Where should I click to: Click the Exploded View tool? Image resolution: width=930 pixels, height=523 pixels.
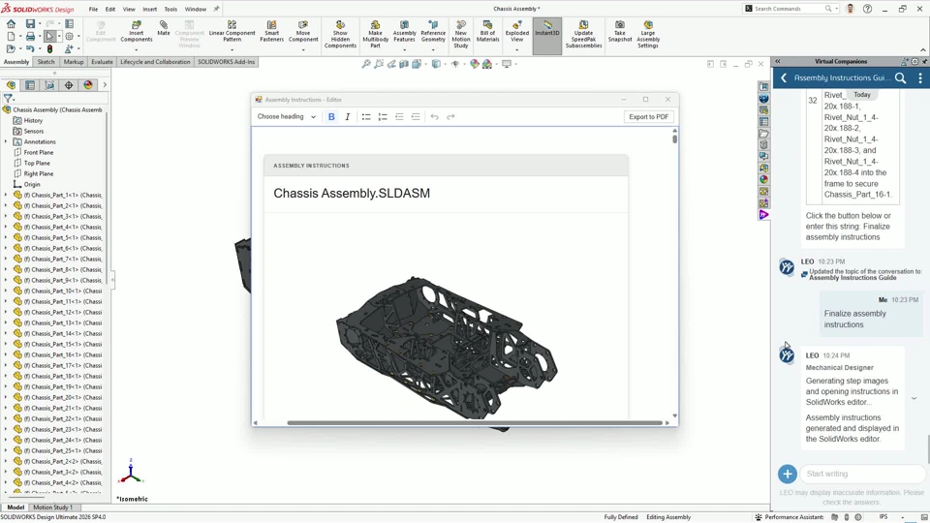tap(516, 32)
